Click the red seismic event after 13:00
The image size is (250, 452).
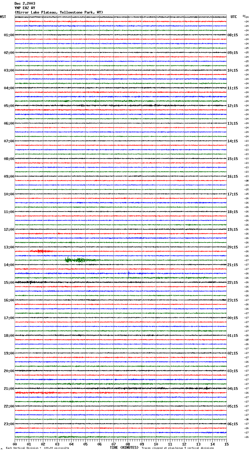[40, 251]
